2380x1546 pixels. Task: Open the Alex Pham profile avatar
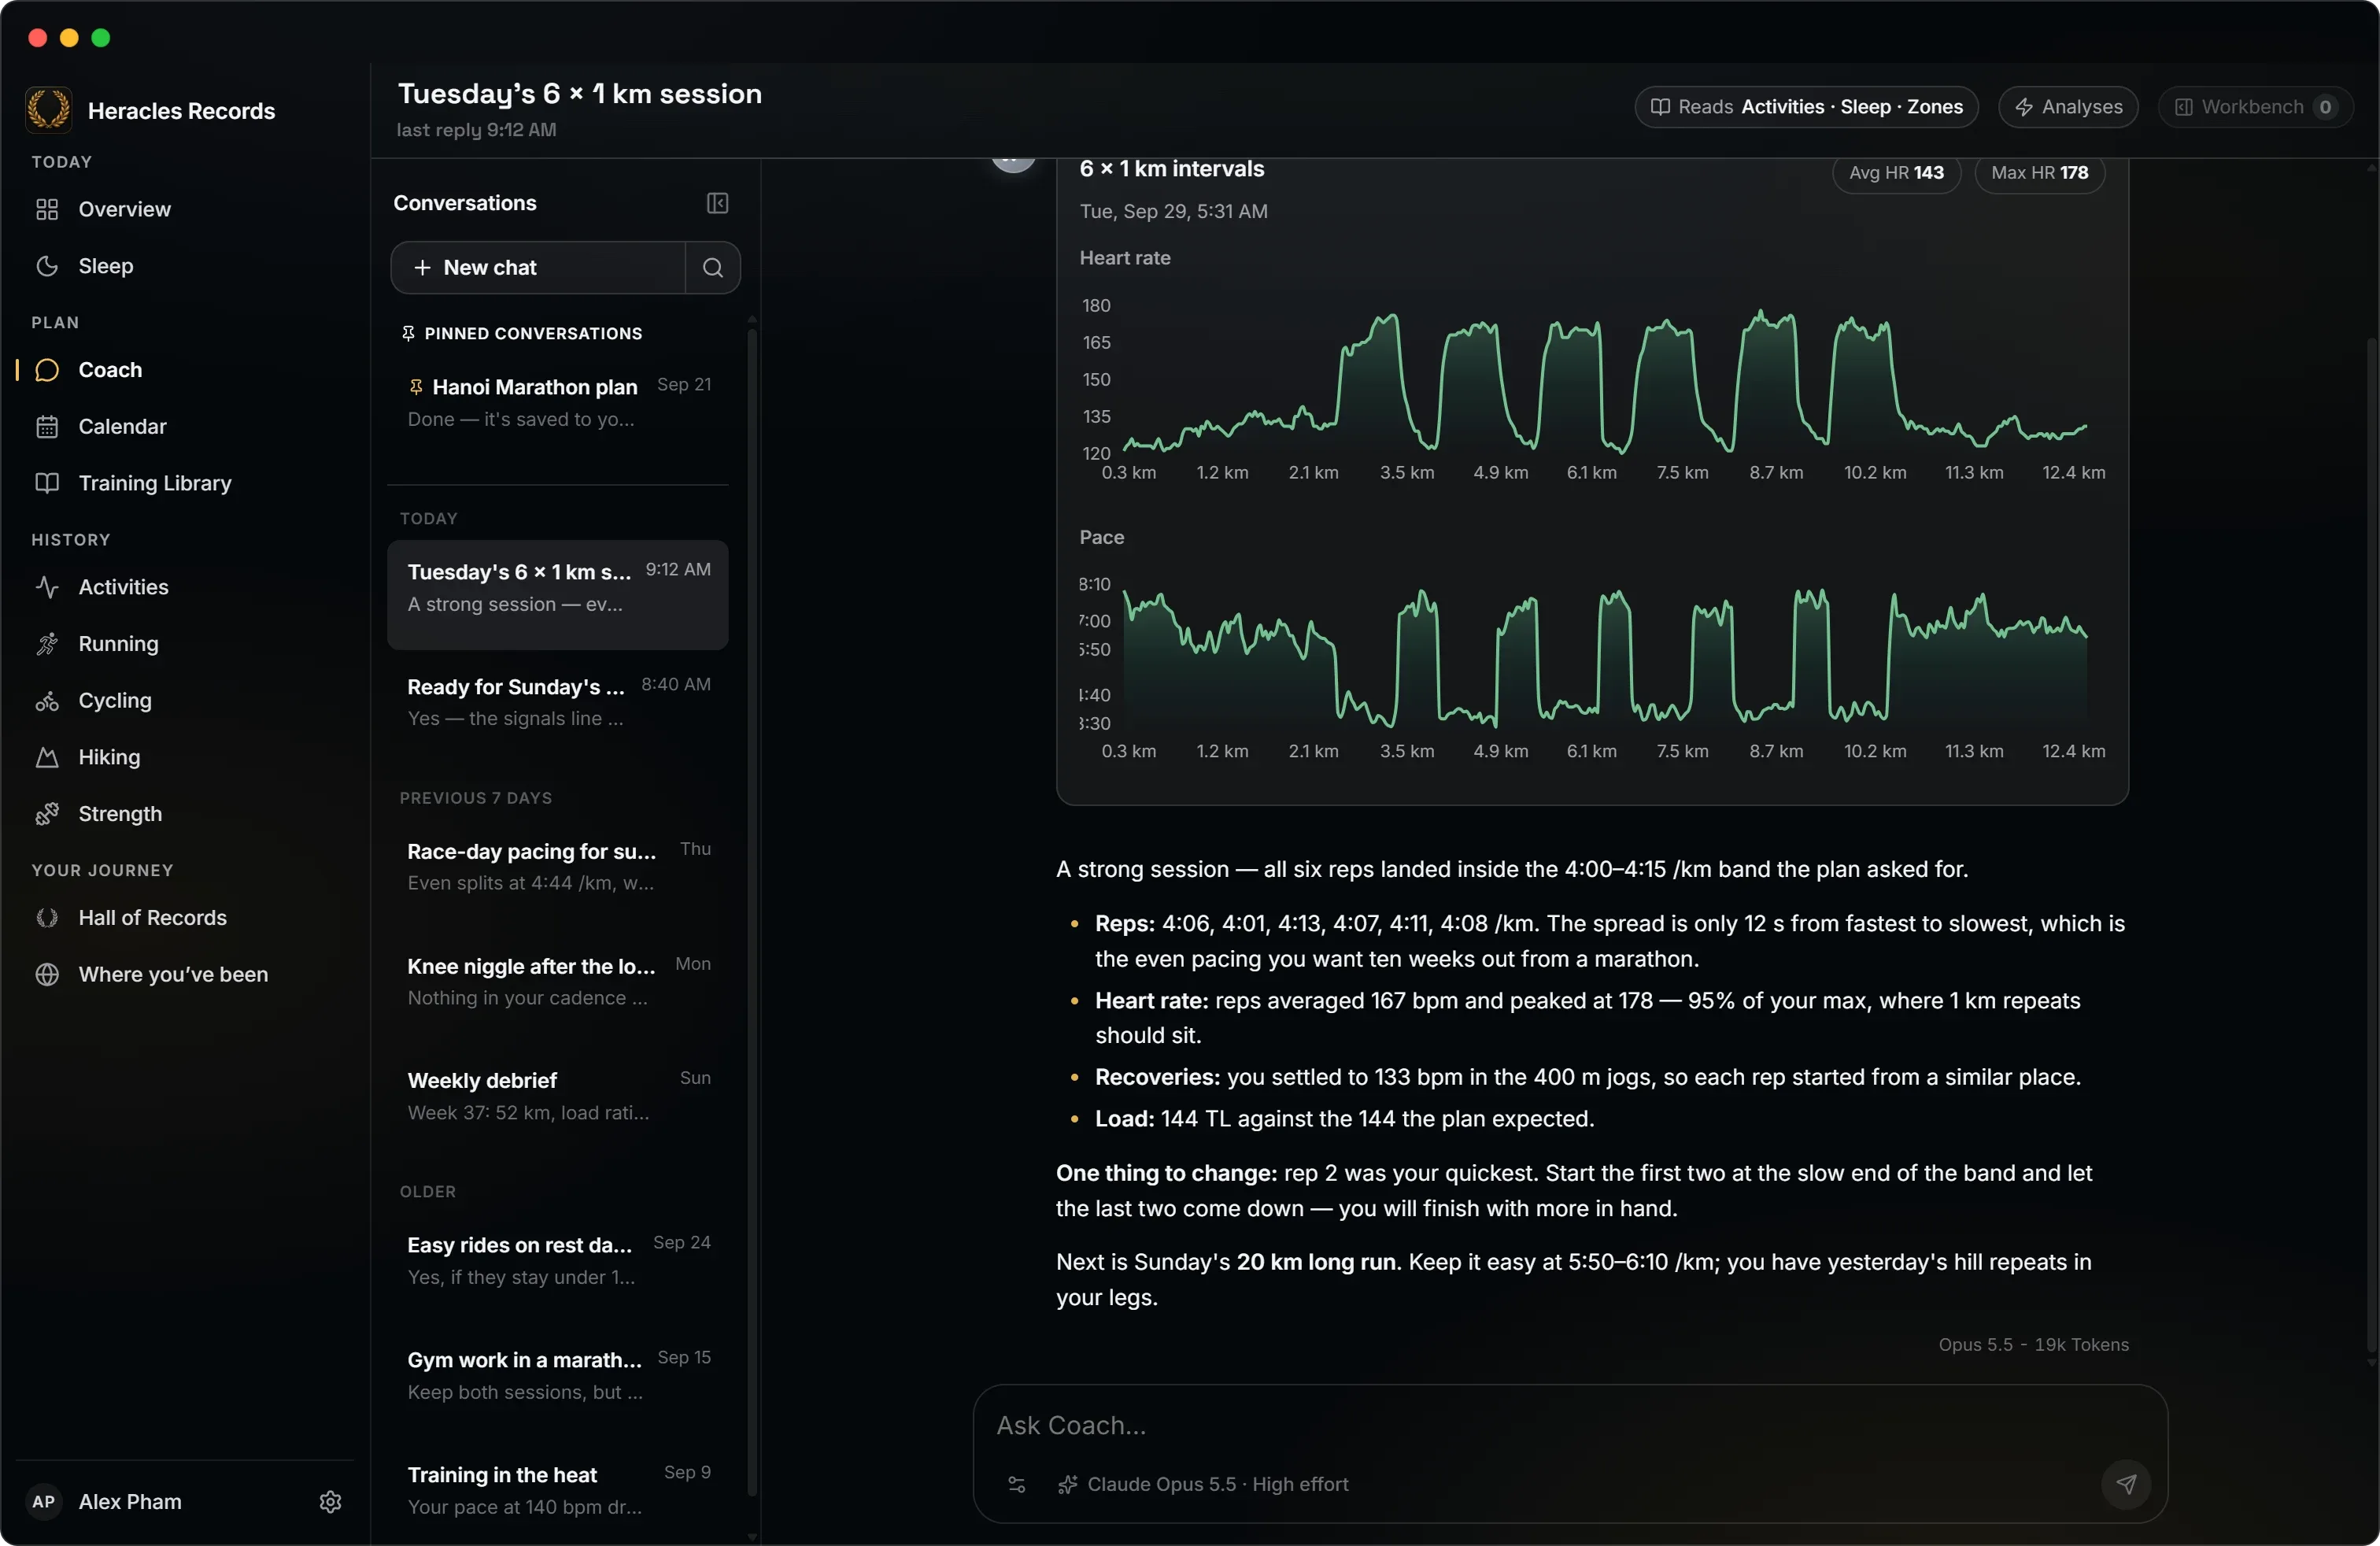point(44,1502)
